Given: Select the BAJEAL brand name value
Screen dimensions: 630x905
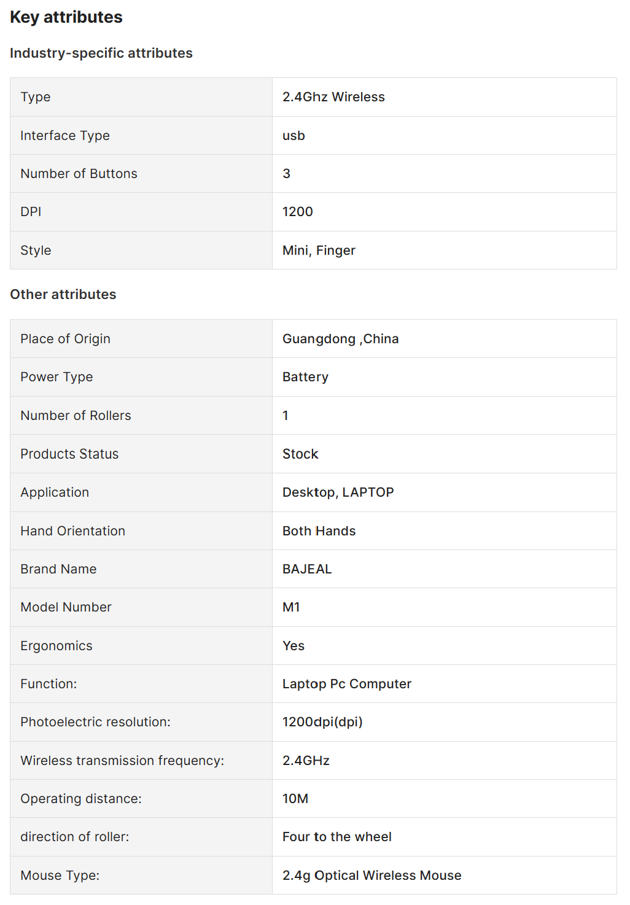Looking at the screenshot, I should [307, 569].
